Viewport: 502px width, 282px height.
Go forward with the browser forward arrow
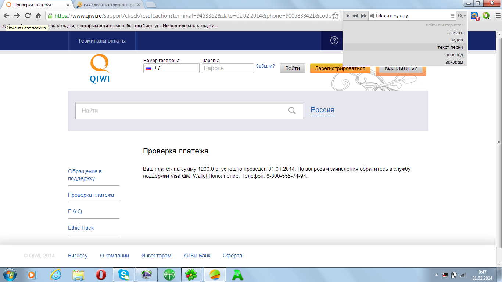[17, 16]
